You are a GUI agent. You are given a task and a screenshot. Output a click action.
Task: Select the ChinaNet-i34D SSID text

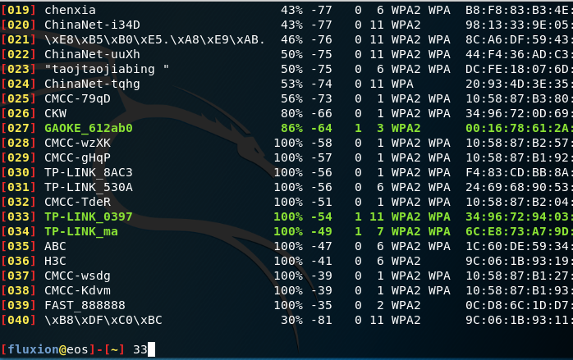92,25
